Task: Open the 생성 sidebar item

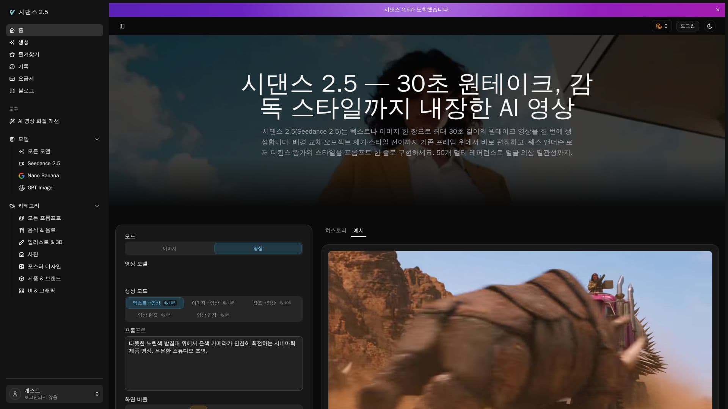Action: pos(55,42)
